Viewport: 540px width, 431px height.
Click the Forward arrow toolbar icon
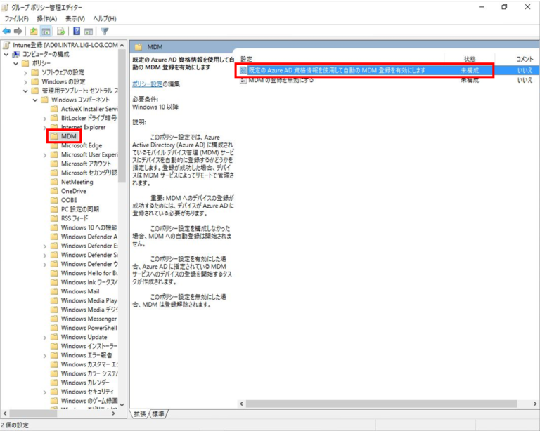[18, 32]
